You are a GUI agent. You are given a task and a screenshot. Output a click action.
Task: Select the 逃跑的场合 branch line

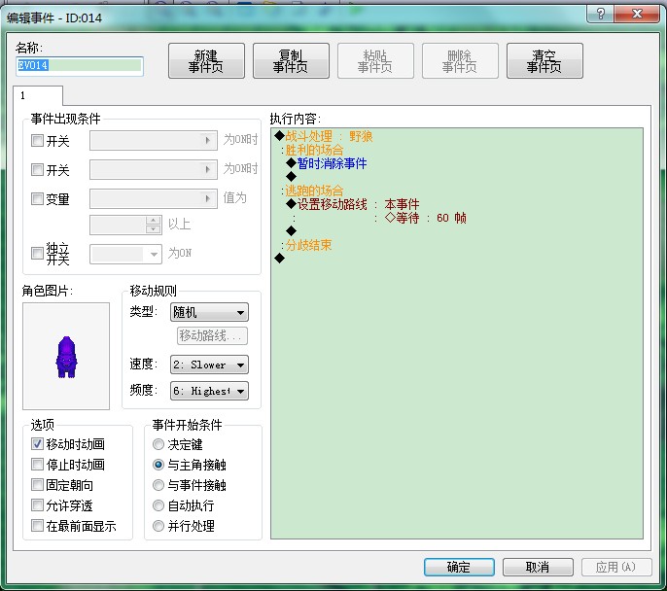pos(312,191)
